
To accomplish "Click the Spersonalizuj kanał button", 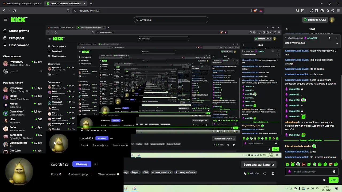I will pyautogui.click(x=259, y=165).
